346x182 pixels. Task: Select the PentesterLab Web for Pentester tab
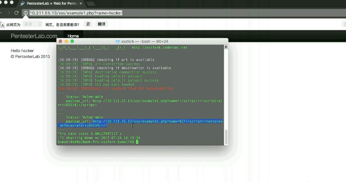point(51,4)
